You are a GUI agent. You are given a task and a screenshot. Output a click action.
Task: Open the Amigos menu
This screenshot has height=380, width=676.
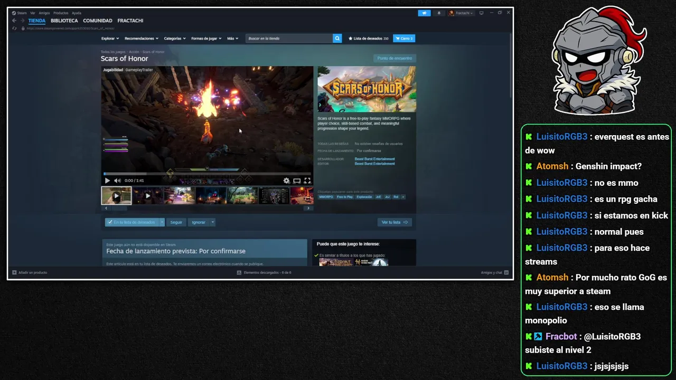pyautogui.click(x=44, y=13)
